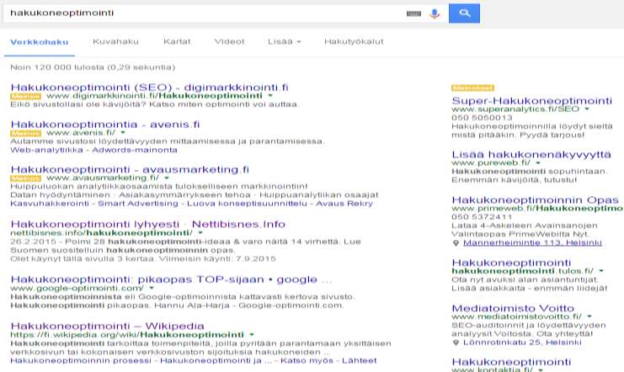Expand dropdown arrow beside www.superanalytics.fi/SEO
The width and height of the screenshot is (624, 372).
(x=587, y=109)
